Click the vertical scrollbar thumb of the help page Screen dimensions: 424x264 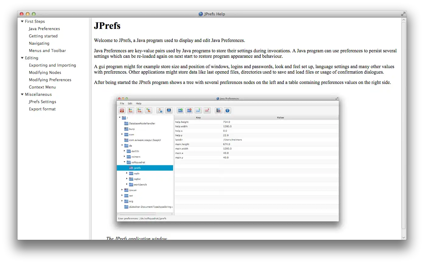pos(404,125)
